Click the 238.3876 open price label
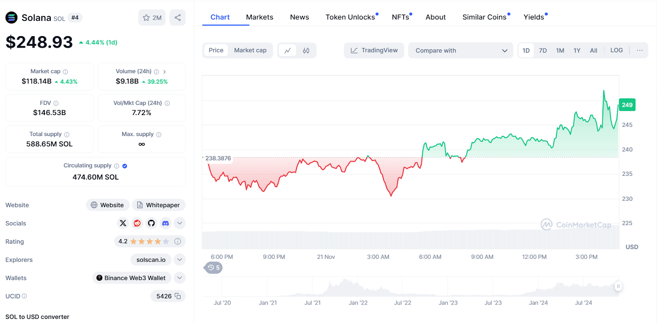The height and width of the screenshot is (323, 657). tap(218, 158)
